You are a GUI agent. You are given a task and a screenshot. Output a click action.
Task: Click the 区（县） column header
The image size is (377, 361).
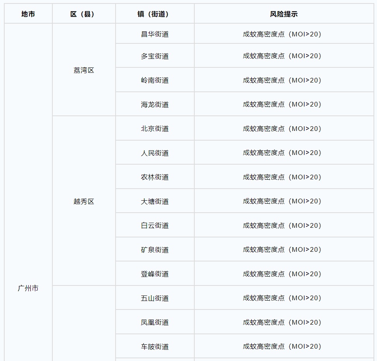pos(84,13)
